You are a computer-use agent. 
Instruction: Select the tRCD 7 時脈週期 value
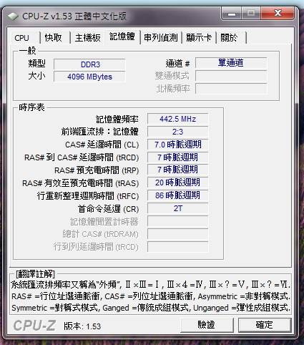(x=178, y=157)
